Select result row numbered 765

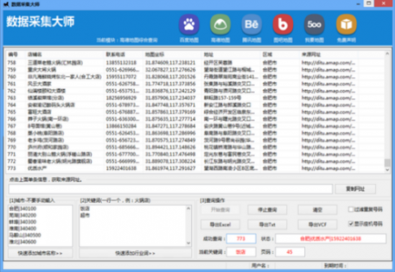point(195,112)
